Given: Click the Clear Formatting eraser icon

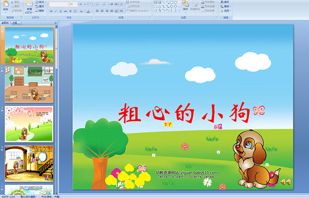Looking at the screenshot, I should [x=90, y=4].
